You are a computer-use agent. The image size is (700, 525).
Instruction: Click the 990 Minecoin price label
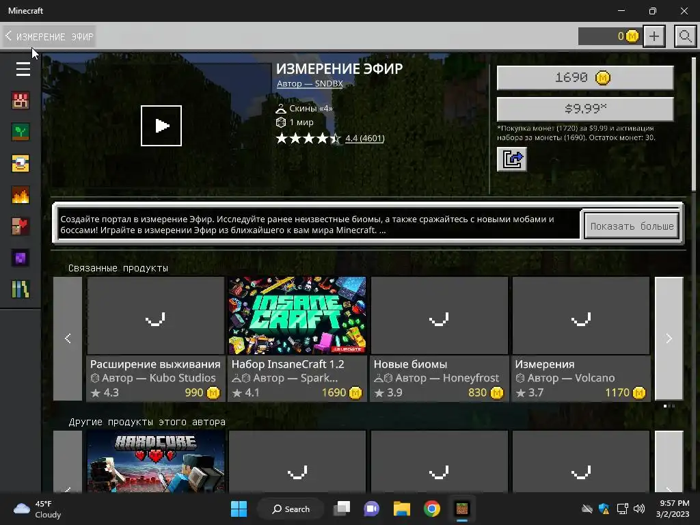click(194, 392)
